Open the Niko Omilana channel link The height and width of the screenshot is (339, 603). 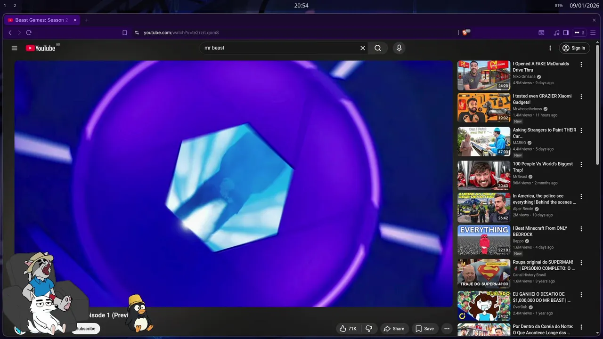pos(524,77)
